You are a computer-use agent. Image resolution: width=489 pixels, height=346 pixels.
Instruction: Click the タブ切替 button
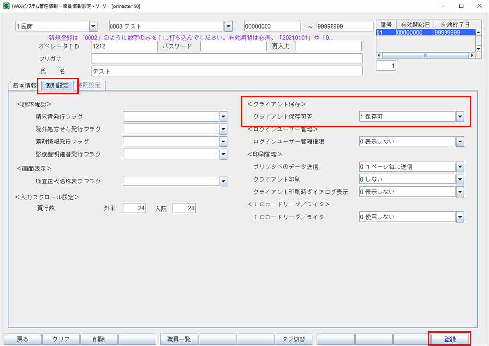click(293, 339)
